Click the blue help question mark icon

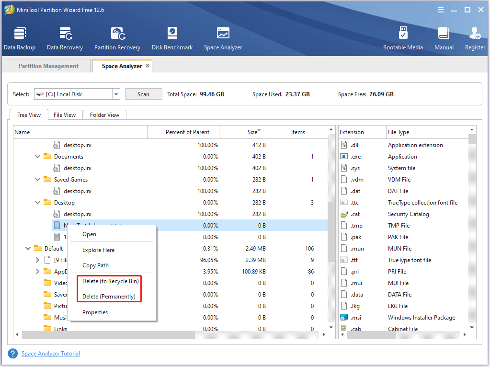tap(13, 354)
